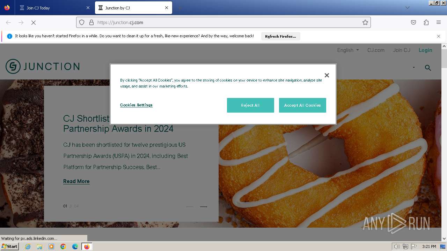The image size is (447, 251).
Task: Close the Junction by CJ tab
Action: point(167,8)
